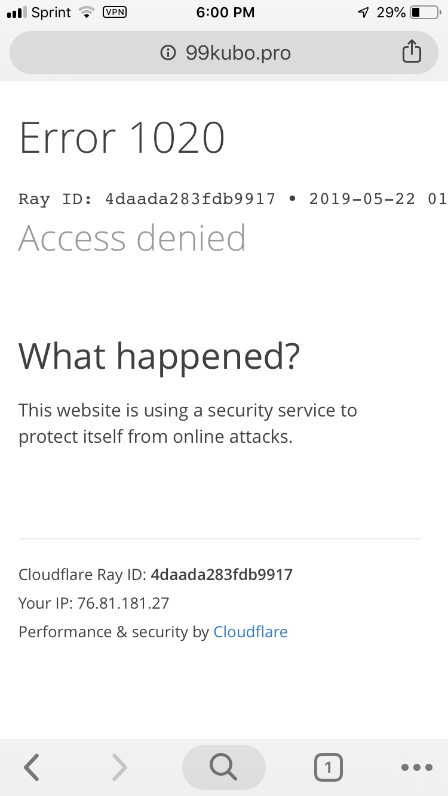Viewport: 448px width, 796px height.
Task: Go back with the left arrow
Action: 32,767
